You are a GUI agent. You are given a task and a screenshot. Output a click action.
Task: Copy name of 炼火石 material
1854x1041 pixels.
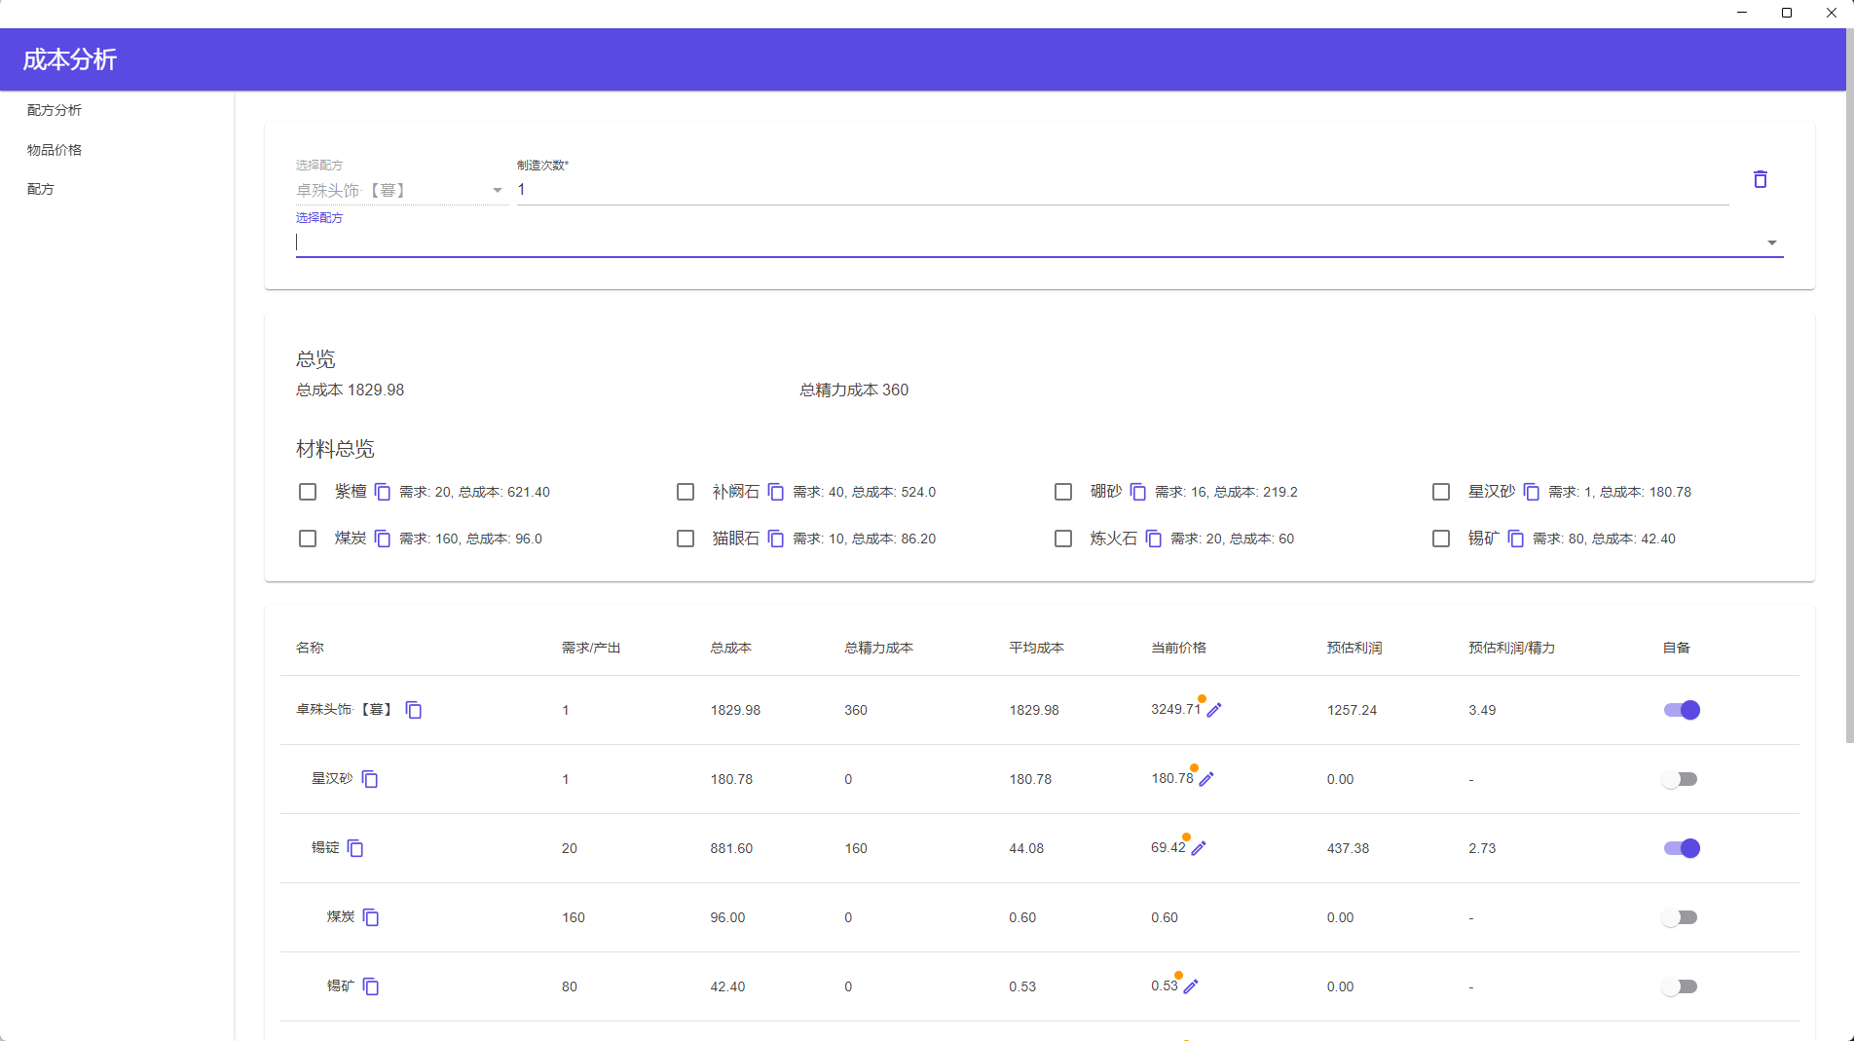[x=1154, y=539]
